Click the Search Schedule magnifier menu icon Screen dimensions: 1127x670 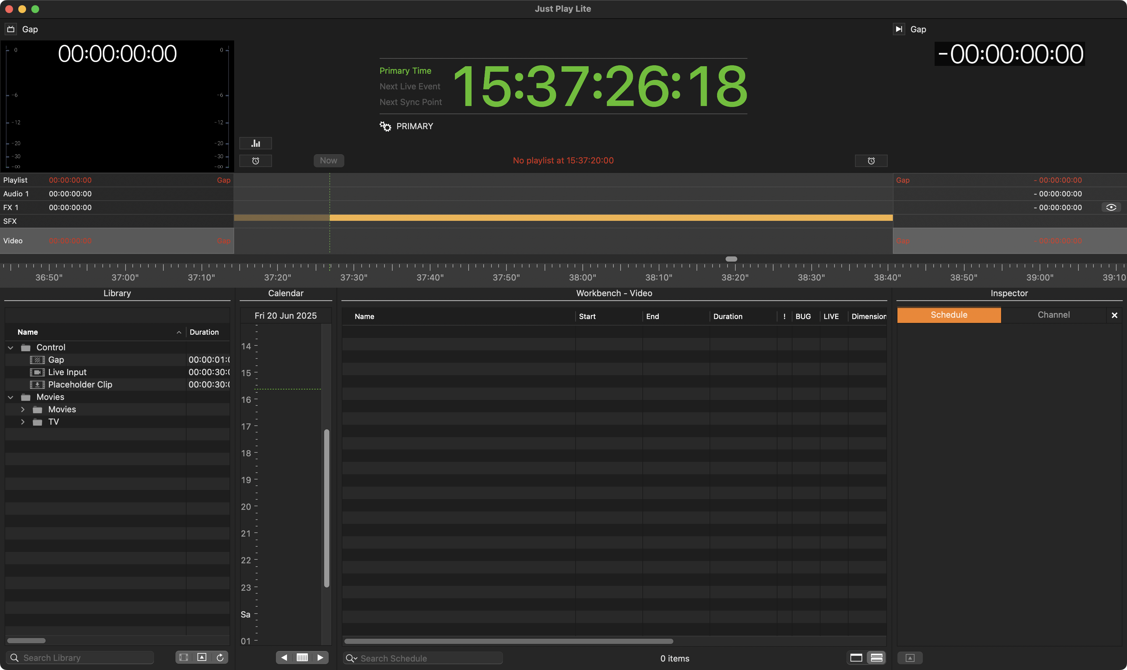pos(351,658)
